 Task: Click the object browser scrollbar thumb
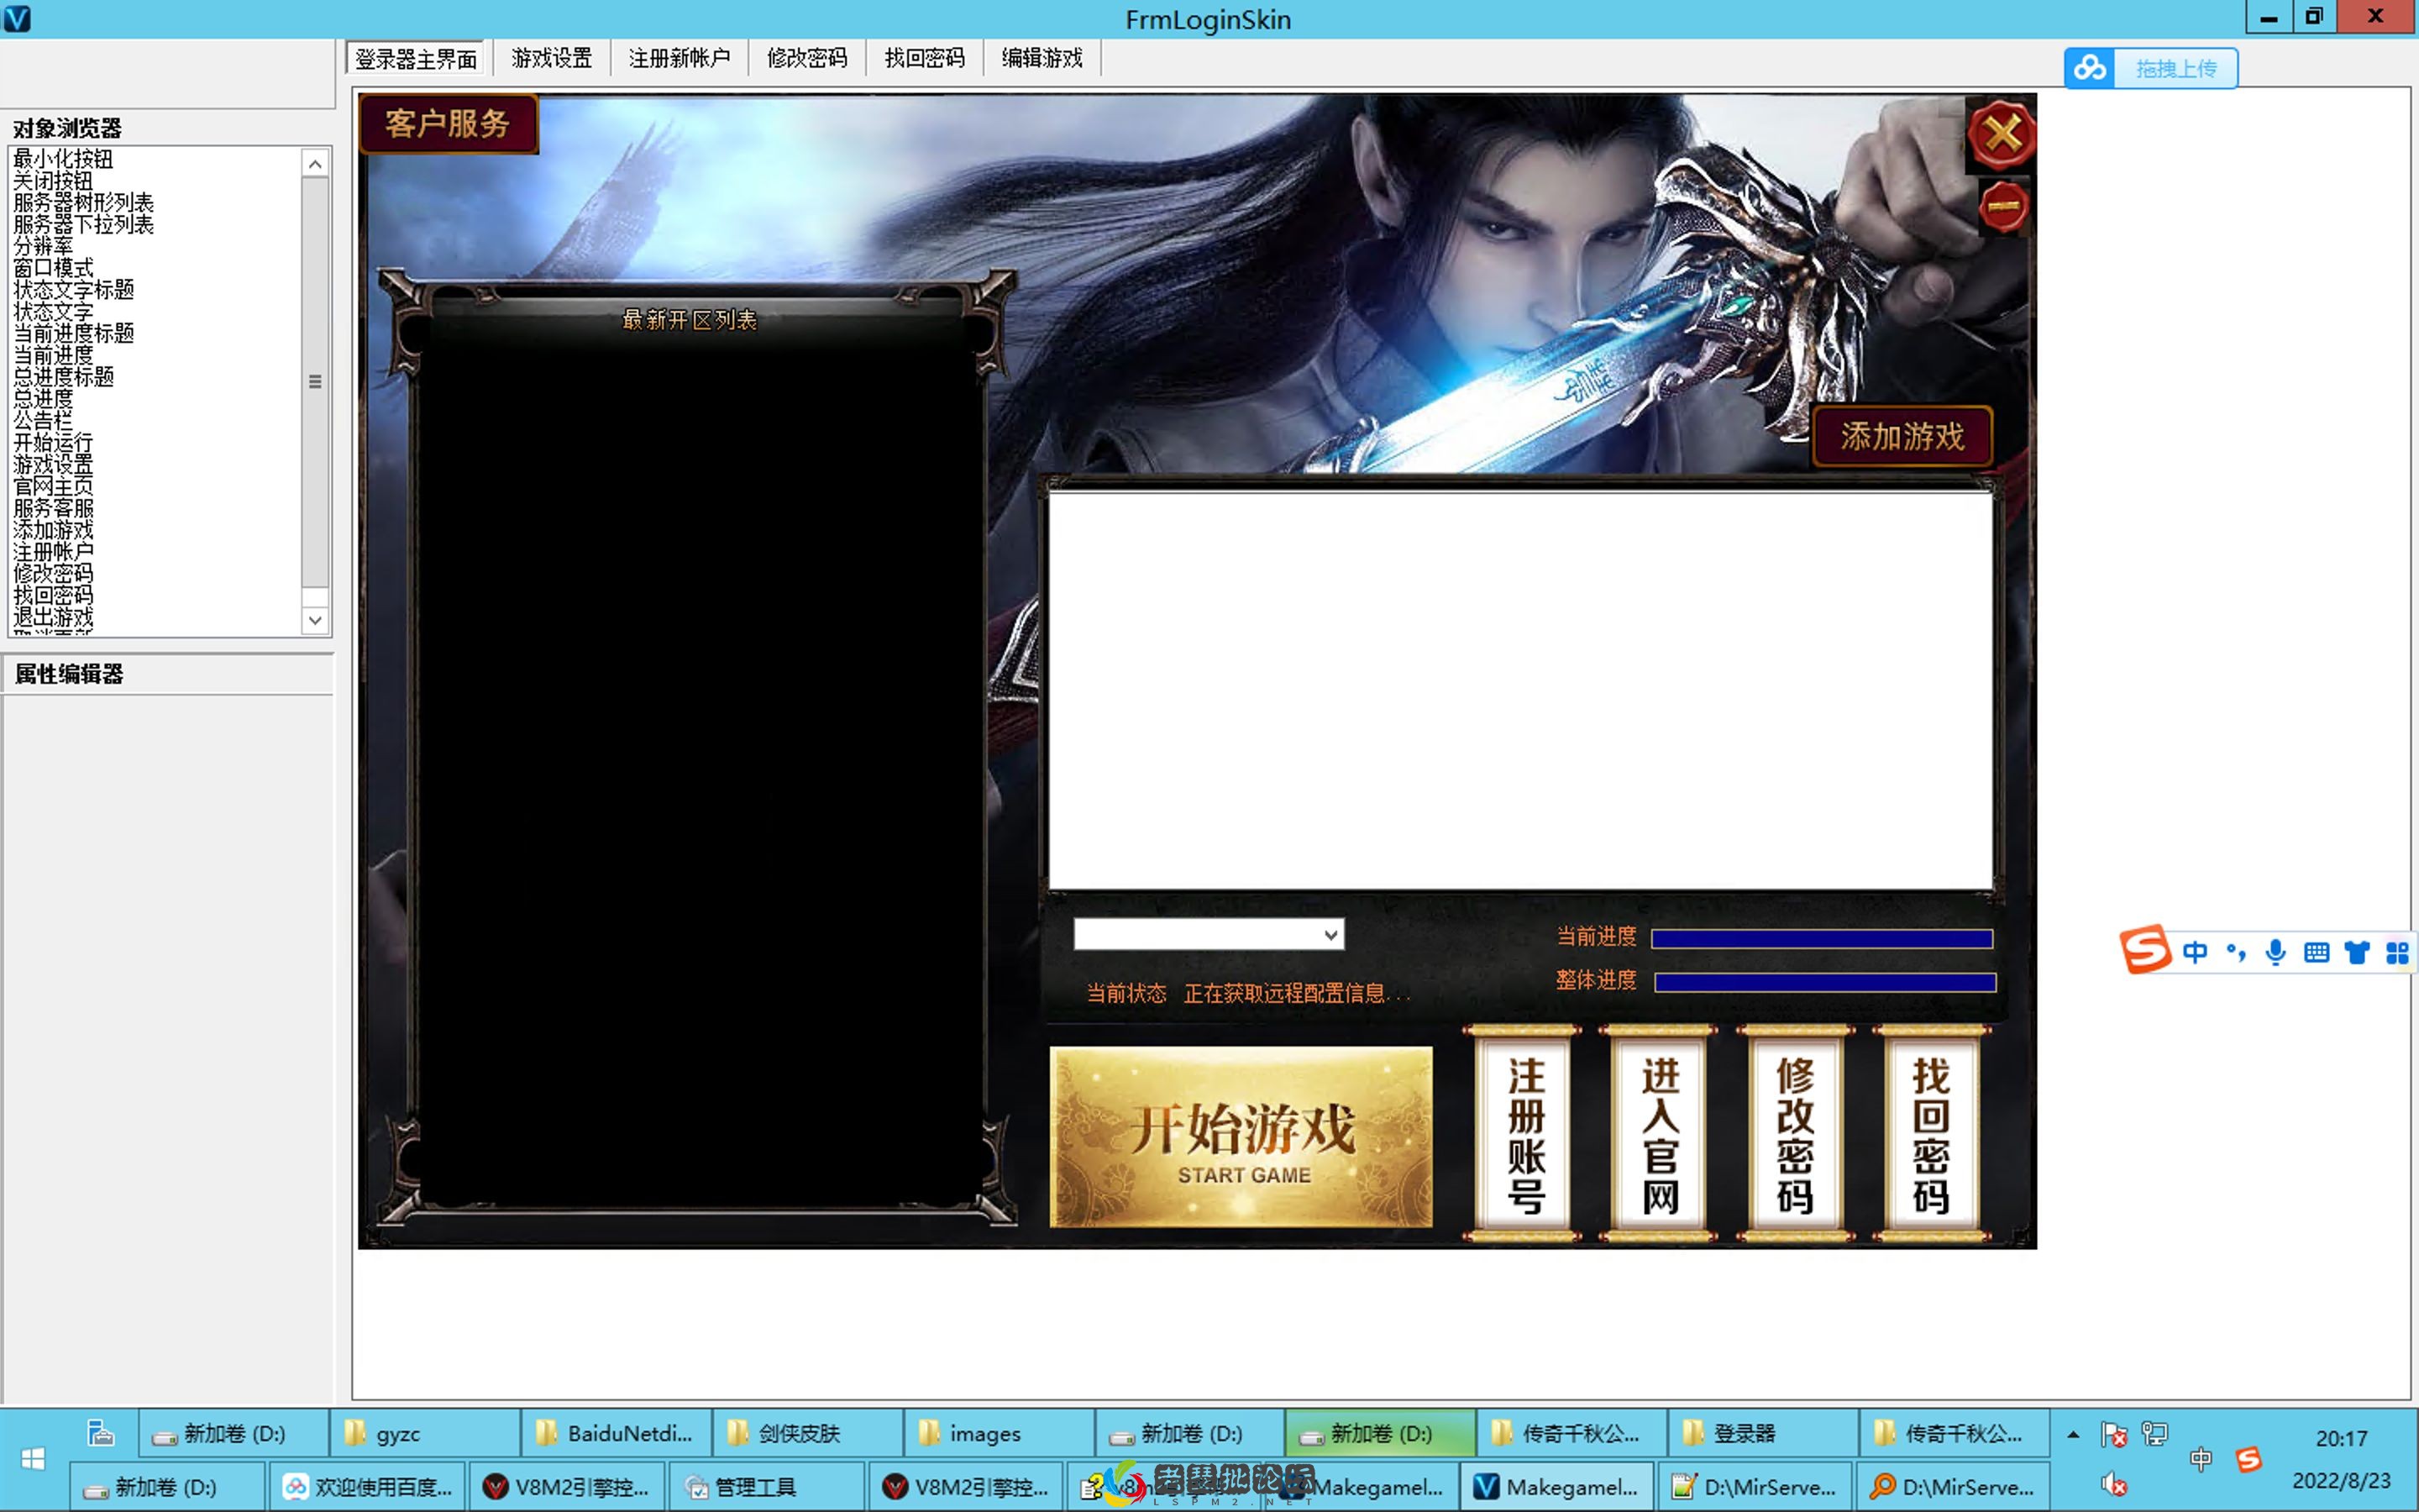tap(315, 381)
